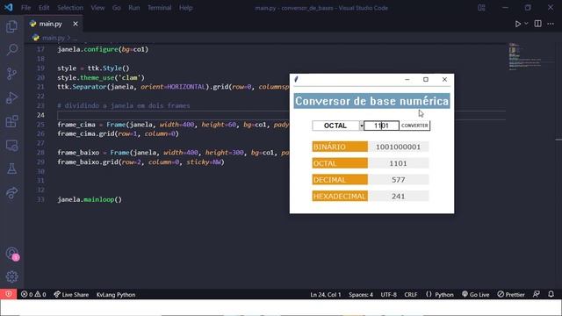Screen dimensions: 562x316
Task: Open the Edit menu
Action: (x=44, y=8)
